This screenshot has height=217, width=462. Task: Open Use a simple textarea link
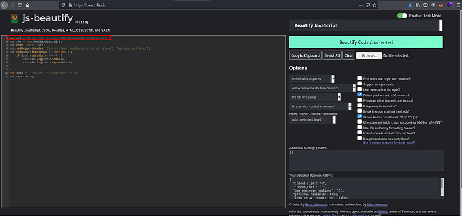coord(389,143)
